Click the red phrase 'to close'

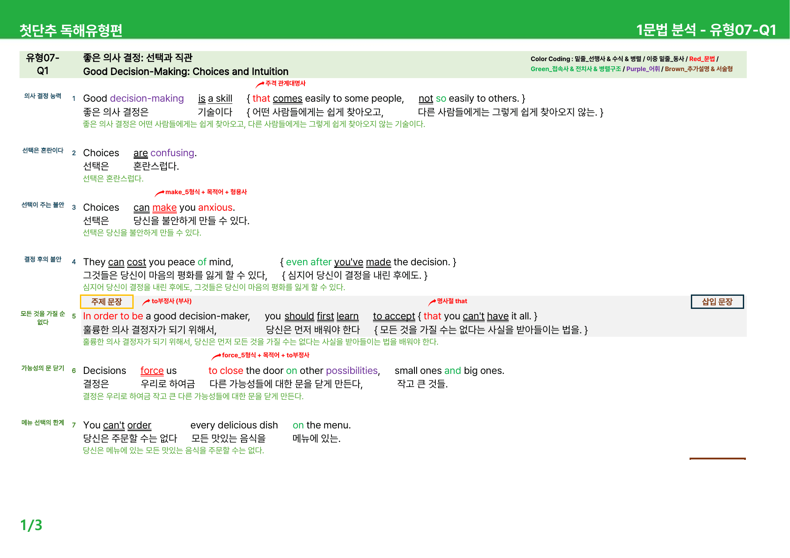(226, 371)
